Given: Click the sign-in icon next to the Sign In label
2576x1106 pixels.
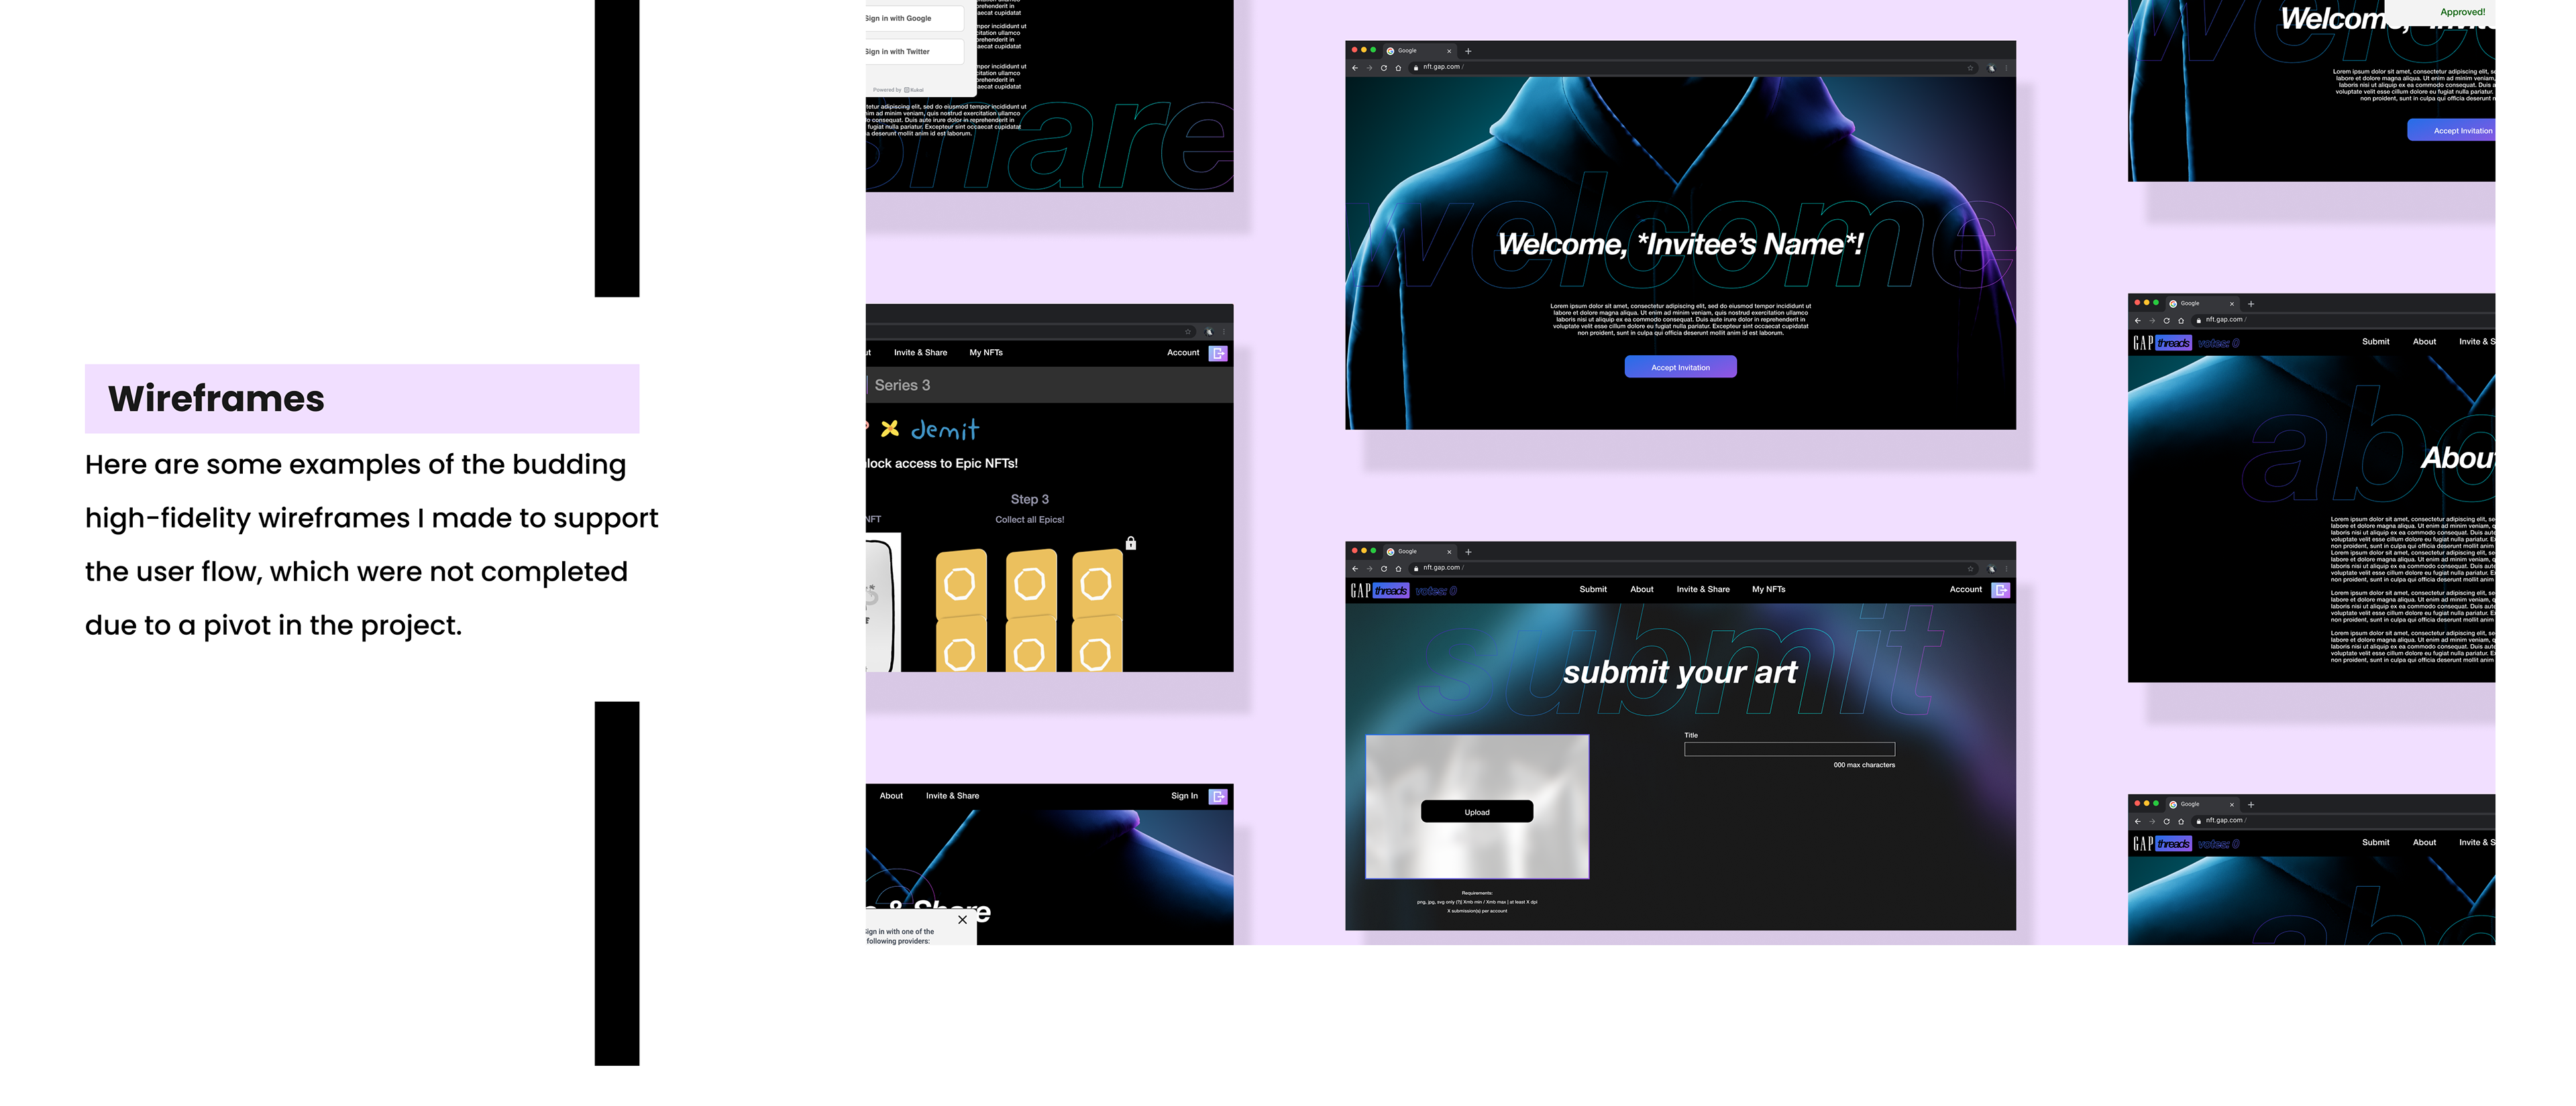Looking at the screenshot, I should [x=1218, y=796].
